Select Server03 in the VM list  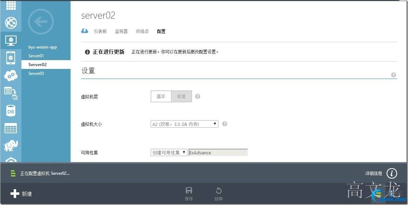tap(36, 73)
